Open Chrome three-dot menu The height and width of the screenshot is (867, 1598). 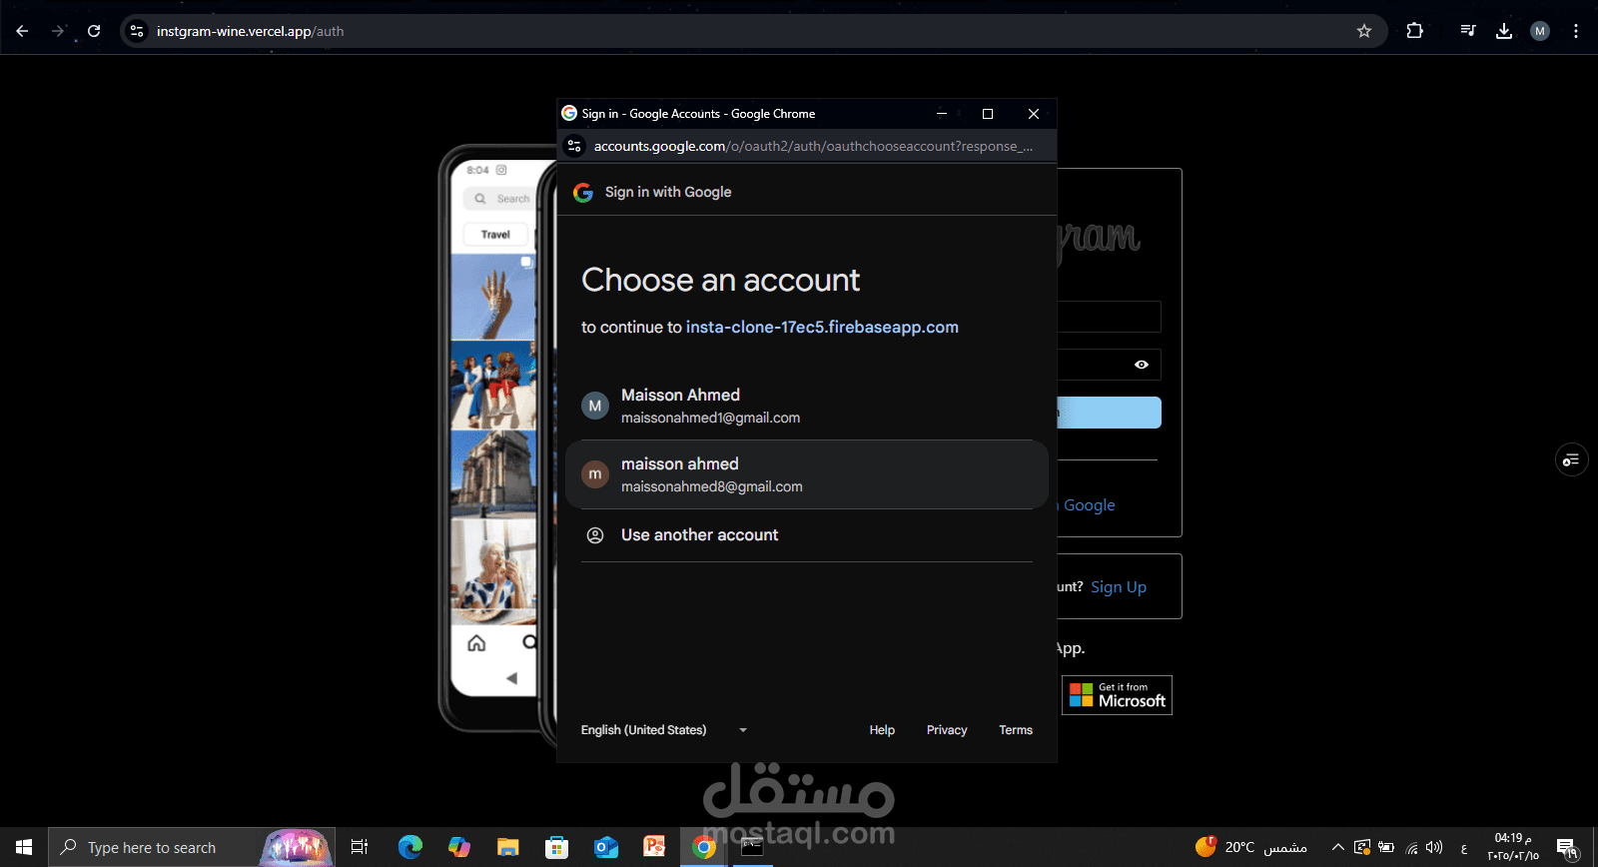coord(1576,31)
